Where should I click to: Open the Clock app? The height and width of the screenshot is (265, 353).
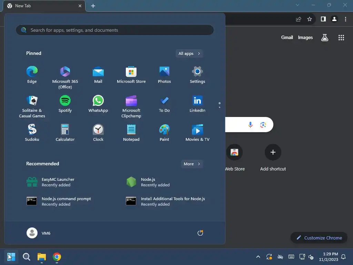[x=98, y=133]
